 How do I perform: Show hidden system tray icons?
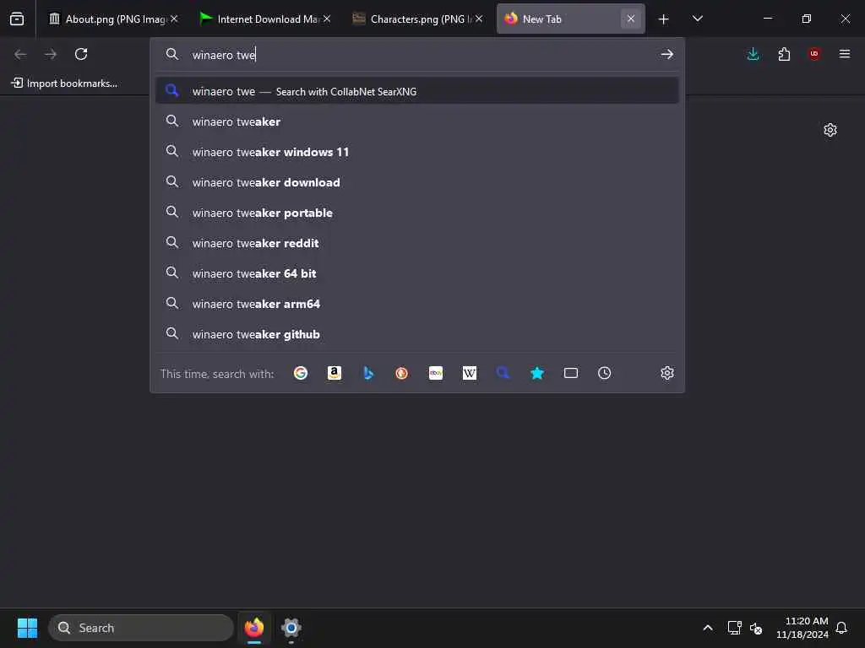tap(708, 628)
